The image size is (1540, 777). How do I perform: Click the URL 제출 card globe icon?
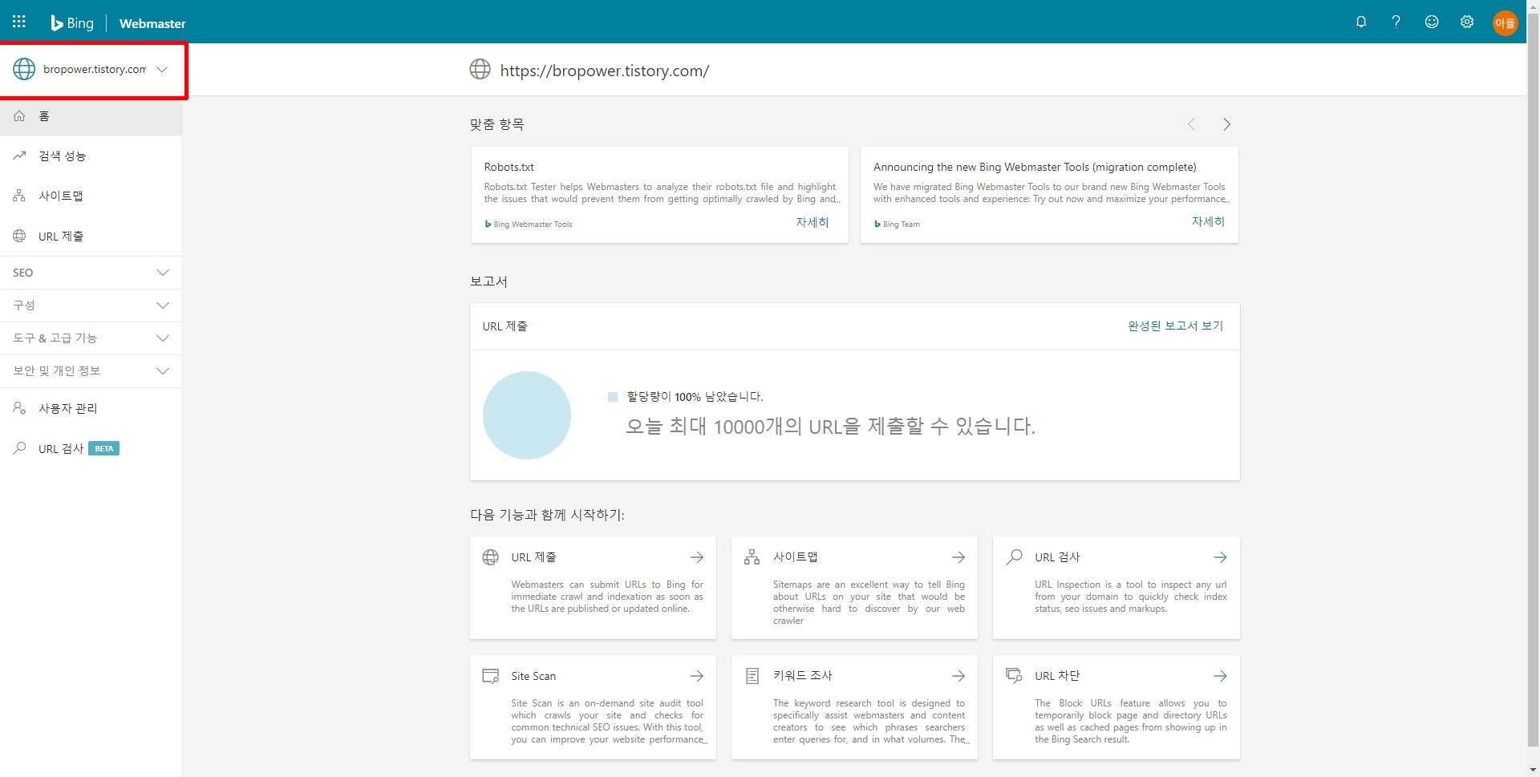[490, 557]
